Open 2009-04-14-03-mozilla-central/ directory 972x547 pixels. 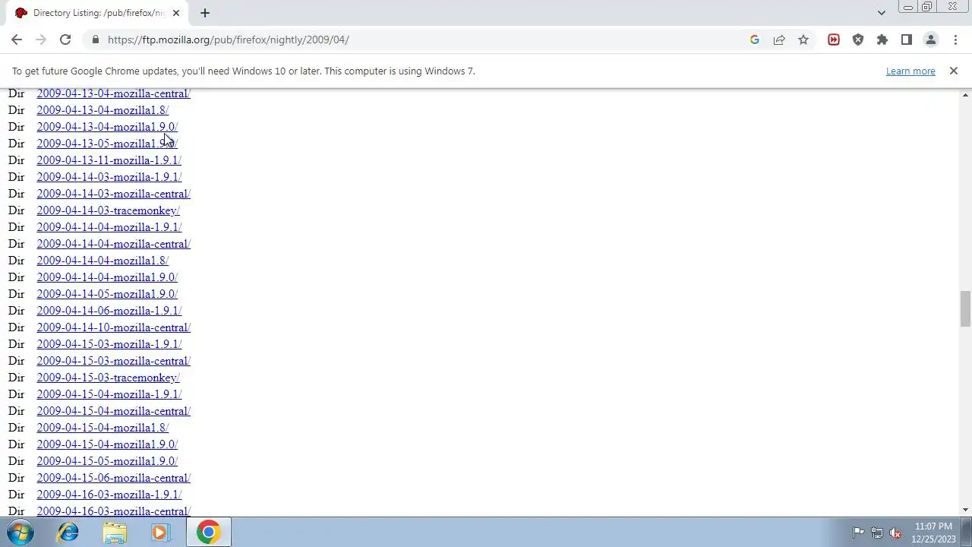(x=114, y=194)
